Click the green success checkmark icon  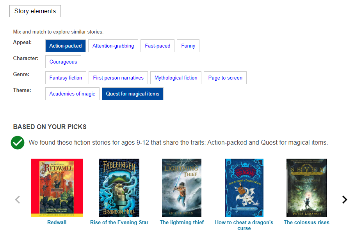17,143
